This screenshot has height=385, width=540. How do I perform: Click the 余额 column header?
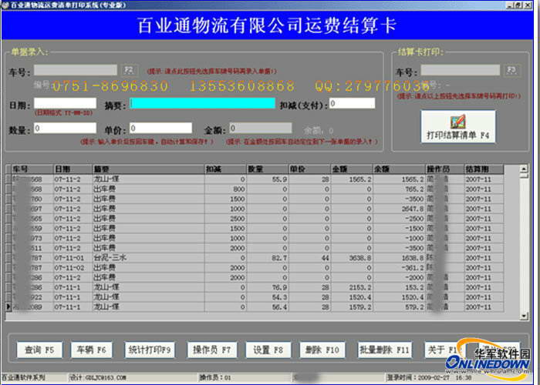coord(400,169)
